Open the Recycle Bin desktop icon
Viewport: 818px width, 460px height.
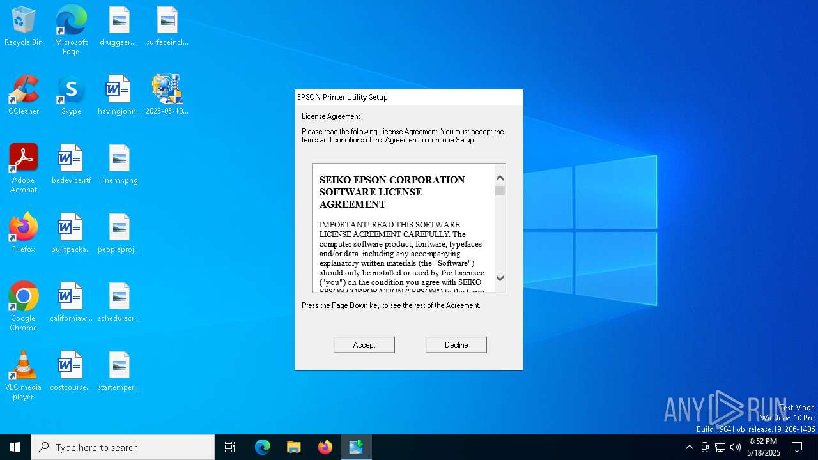pos(24,27)
